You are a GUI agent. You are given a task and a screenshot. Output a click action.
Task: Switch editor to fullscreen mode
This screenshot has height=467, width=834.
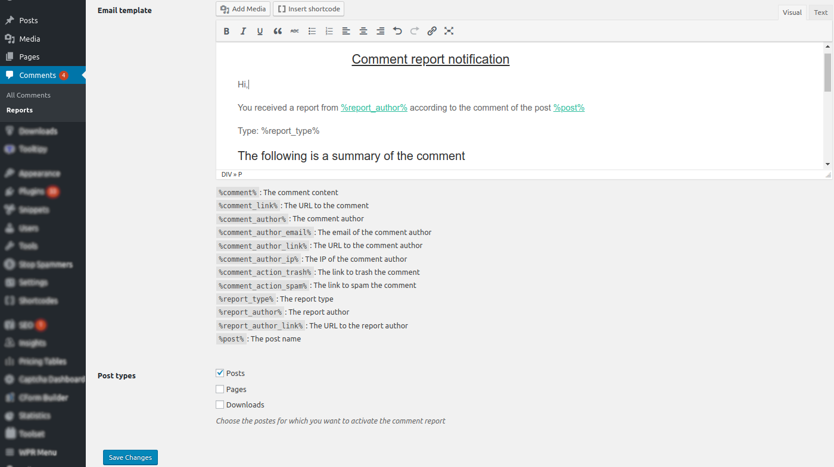(449, 32)
